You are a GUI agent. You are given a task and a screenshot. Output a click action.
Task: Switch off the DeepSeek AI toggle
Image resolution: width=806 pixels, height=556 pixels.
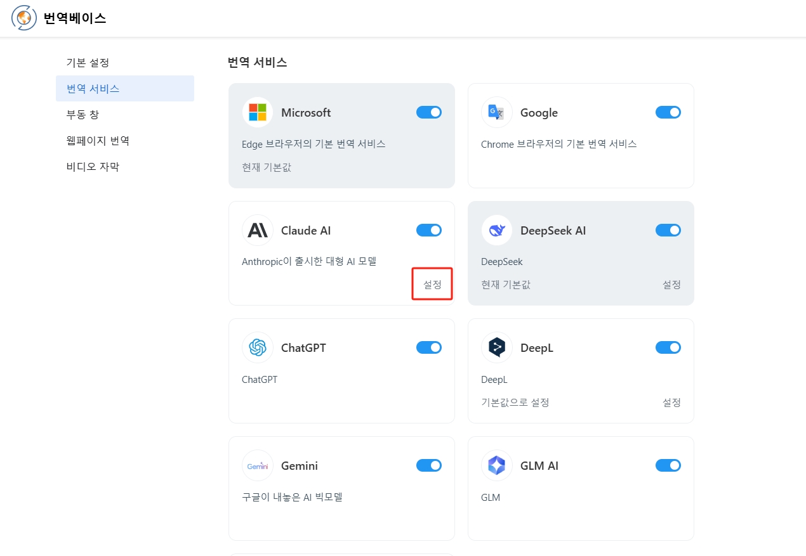[x=668, y=230]
